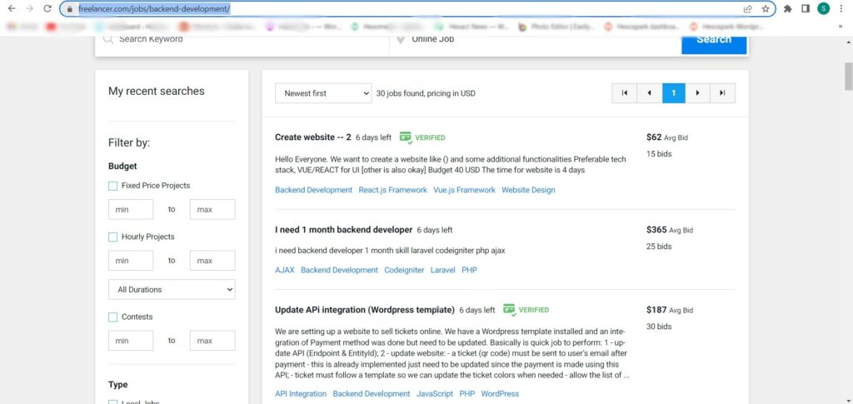Reload the page with the refresh icon

tap(47, 8)
